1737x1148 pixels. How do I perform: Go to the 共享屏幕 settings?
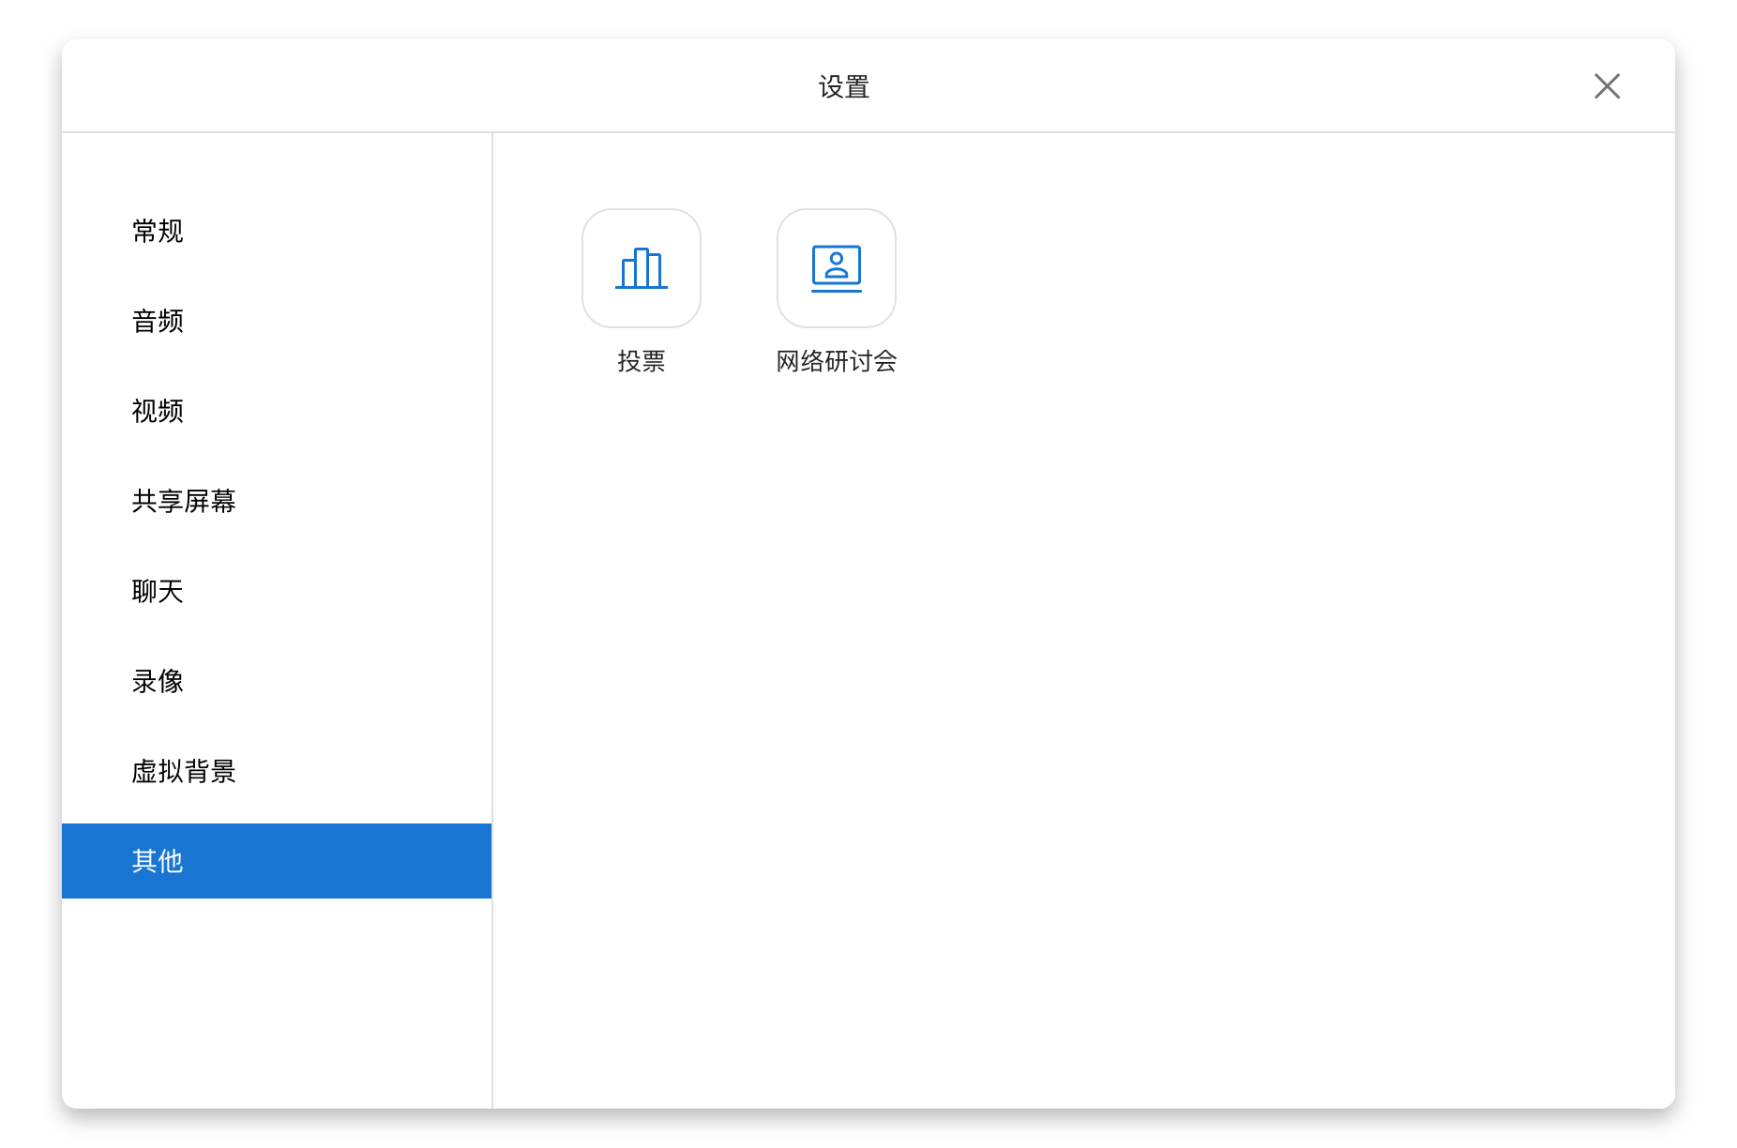click(184, 501)
